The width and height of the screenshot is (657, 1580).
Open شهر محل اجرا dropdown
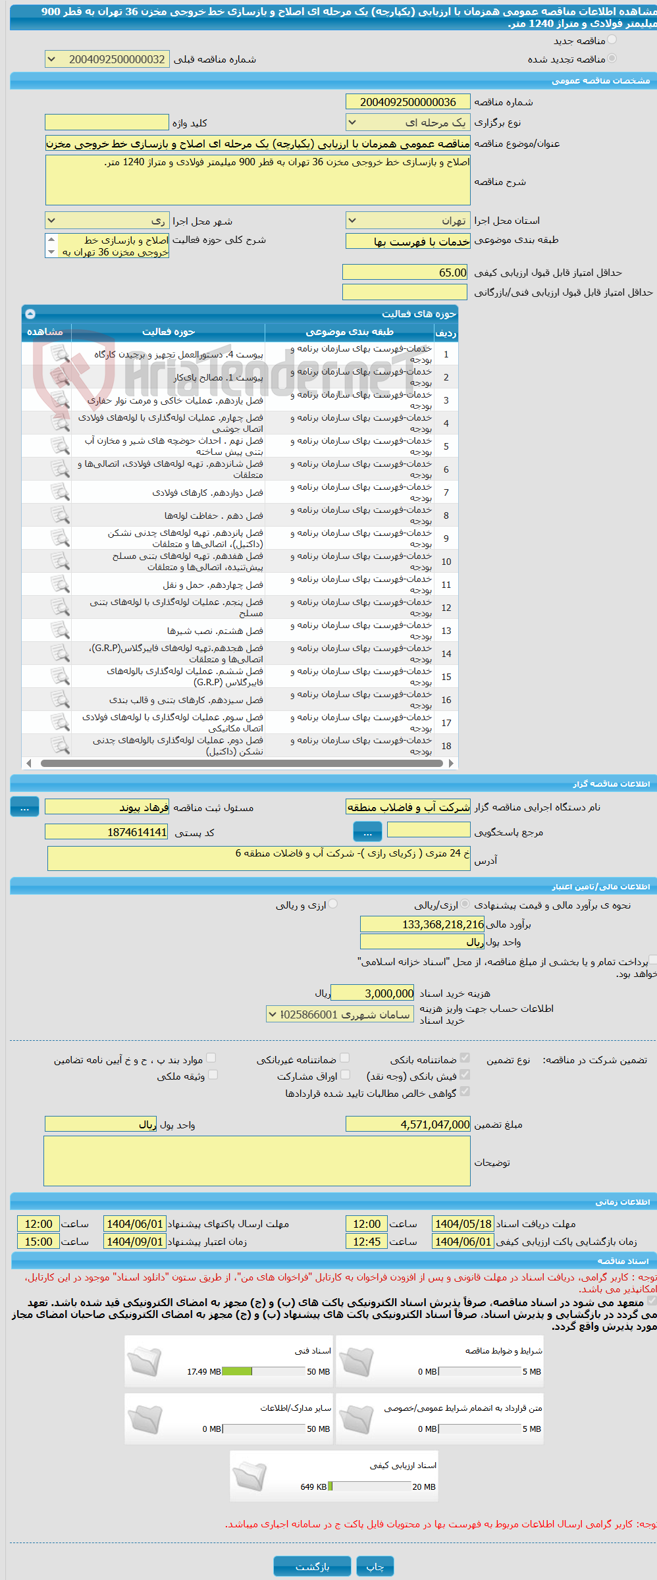(x=107, y=221)
